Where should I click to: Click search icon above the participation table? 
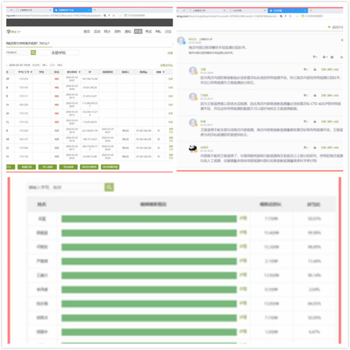(109, 188)
